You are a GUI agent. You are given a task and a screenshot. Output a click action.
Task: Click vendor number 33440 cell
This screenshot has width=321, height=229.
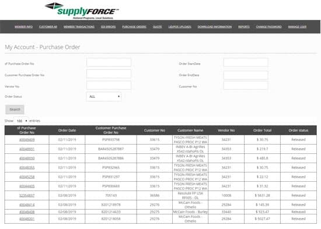226,212
